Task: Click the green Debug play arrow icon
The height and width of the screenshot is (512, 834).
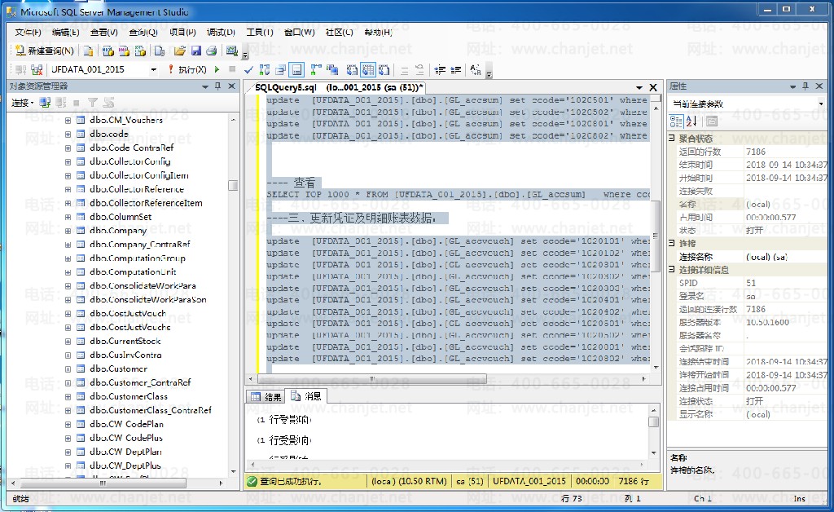Action: (217, 70)
